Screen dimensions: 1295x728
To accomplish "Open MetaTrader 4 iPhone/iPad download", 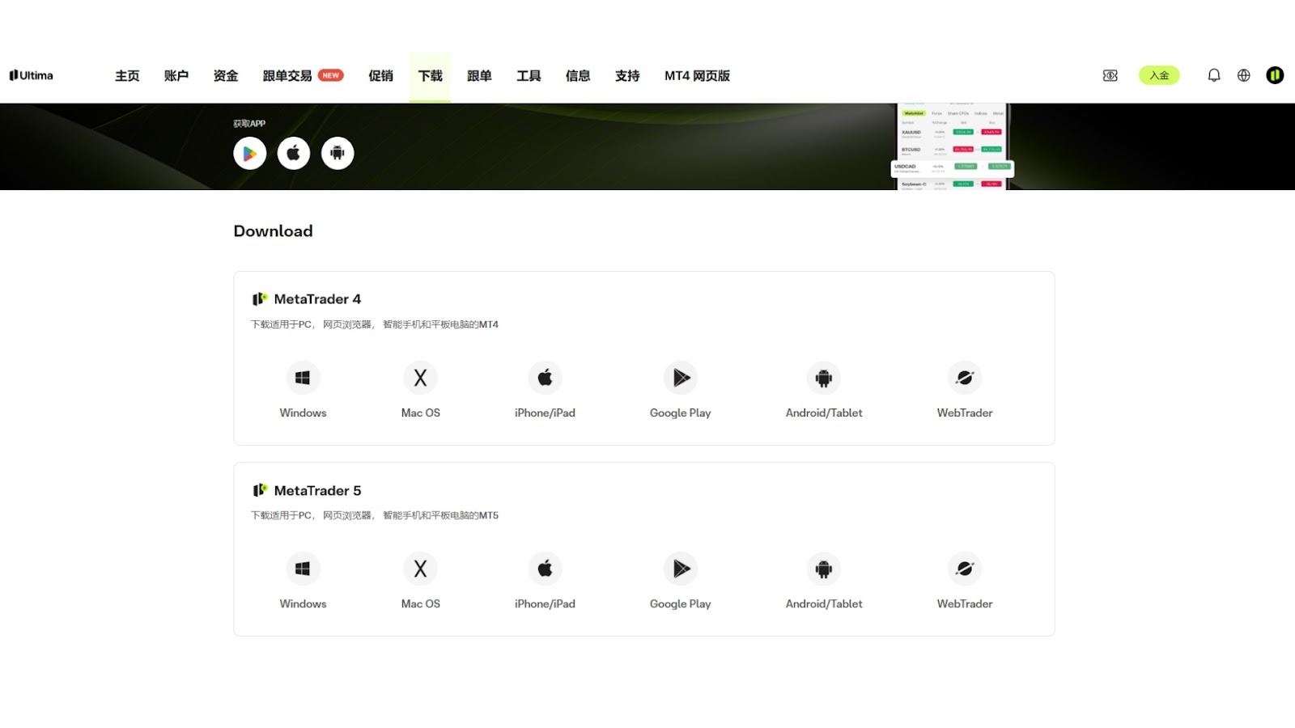I will 545,378.
